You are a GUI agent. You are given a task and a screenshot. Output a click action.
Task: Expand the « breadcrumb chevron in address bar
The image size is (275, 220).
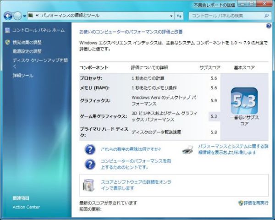point(37,16)
